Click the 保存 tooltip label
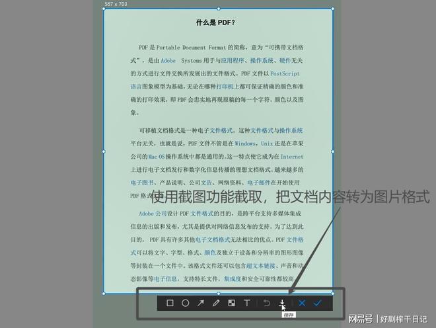The height and width of the screenshot is (328, 436). (289, 315)
